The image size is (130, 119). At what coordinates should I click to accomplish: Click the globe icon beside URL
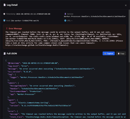[x=65, y=21]
